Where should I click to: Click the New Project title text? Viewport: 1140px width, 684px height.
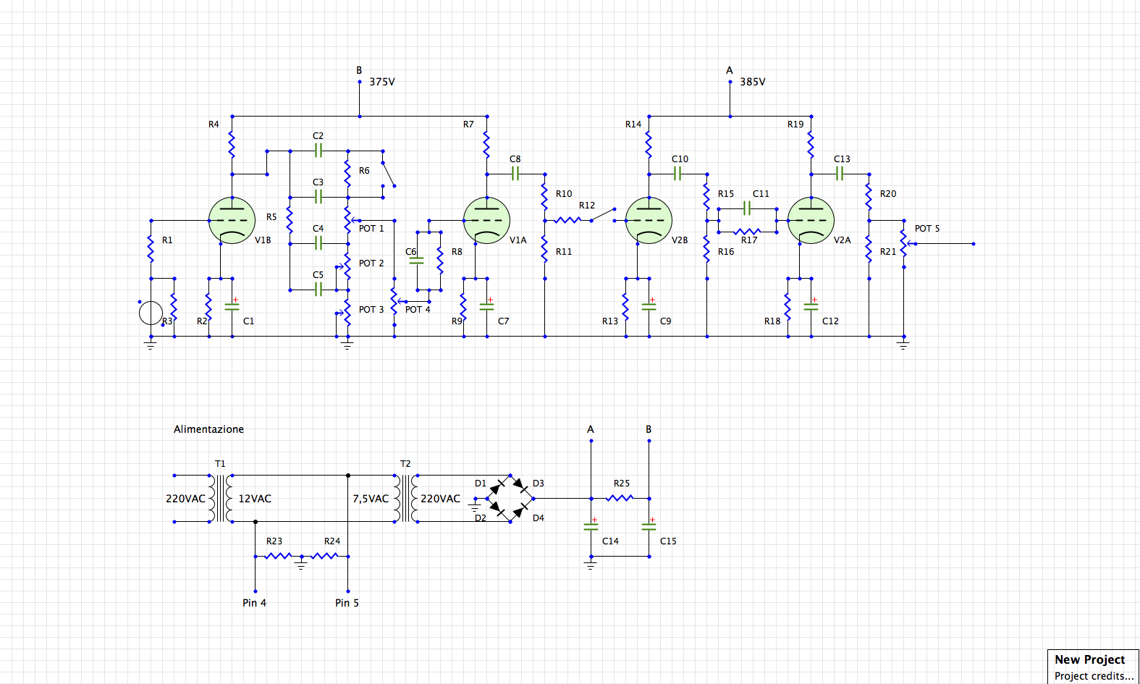tap(1089, 659)
